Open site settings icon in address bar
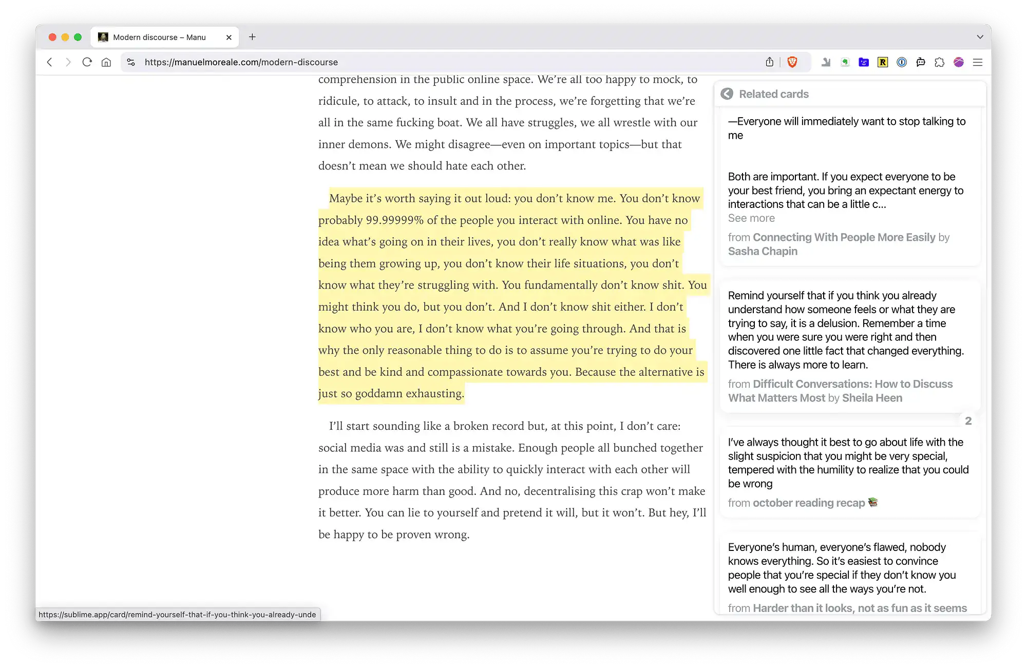The width and height of the screenshot is (1027, 668). click(x=131, y=62)
